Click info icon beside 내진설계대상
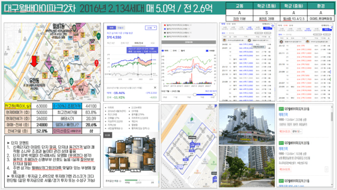 tap(122, 128)
